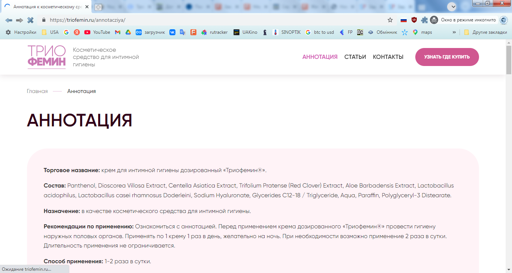Open the VK bookmark icon

172,32
